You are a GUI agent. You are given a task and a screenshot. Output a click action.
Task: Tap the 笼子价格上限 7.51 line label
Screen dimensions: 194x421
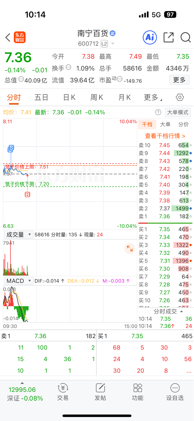coord(26,167)
